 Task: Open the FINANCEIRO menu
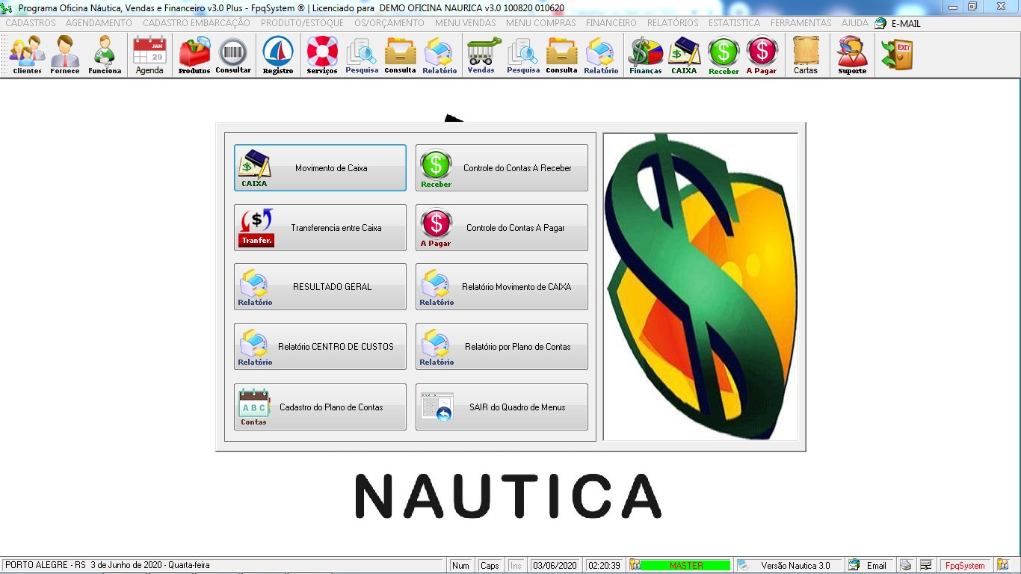point(611,23)
